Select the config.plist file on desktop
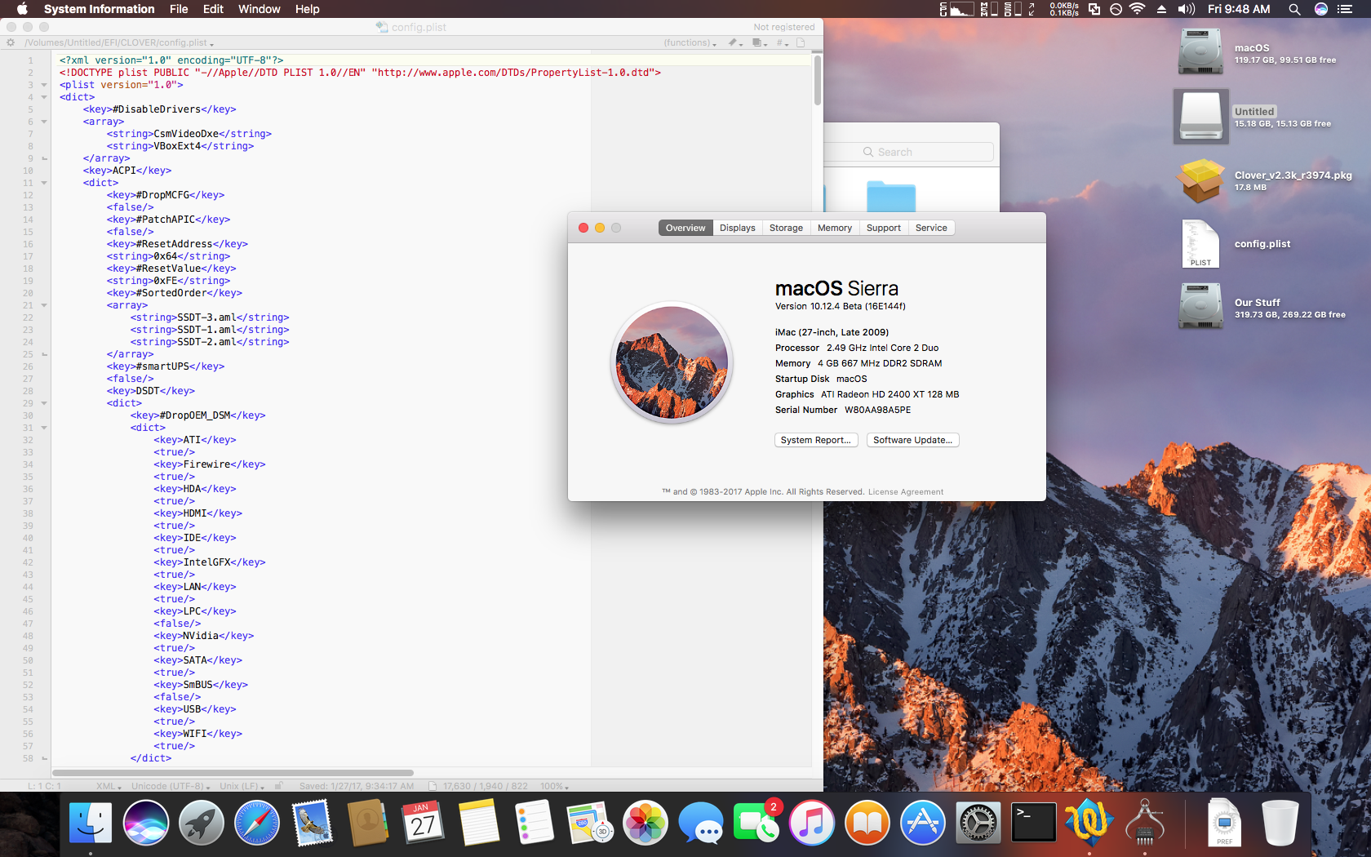The width and height of the screenshot is (1371, 857). pos(1200,243)
